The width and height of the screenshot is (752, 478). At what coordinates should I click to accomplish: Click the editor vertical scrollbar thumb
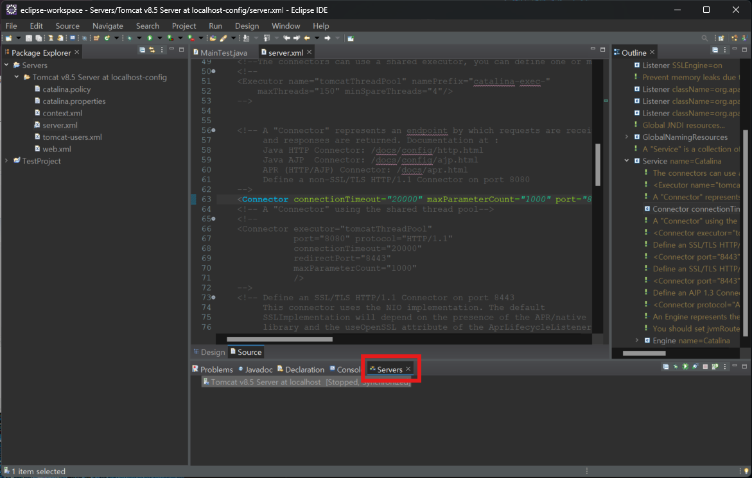pos(598,164)
